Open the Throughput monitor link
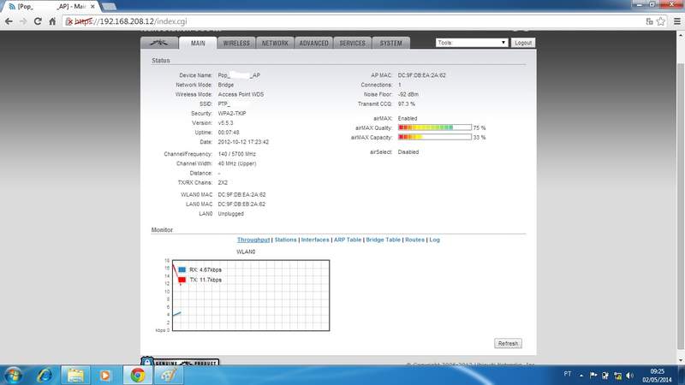 click(x=253, y=240)
